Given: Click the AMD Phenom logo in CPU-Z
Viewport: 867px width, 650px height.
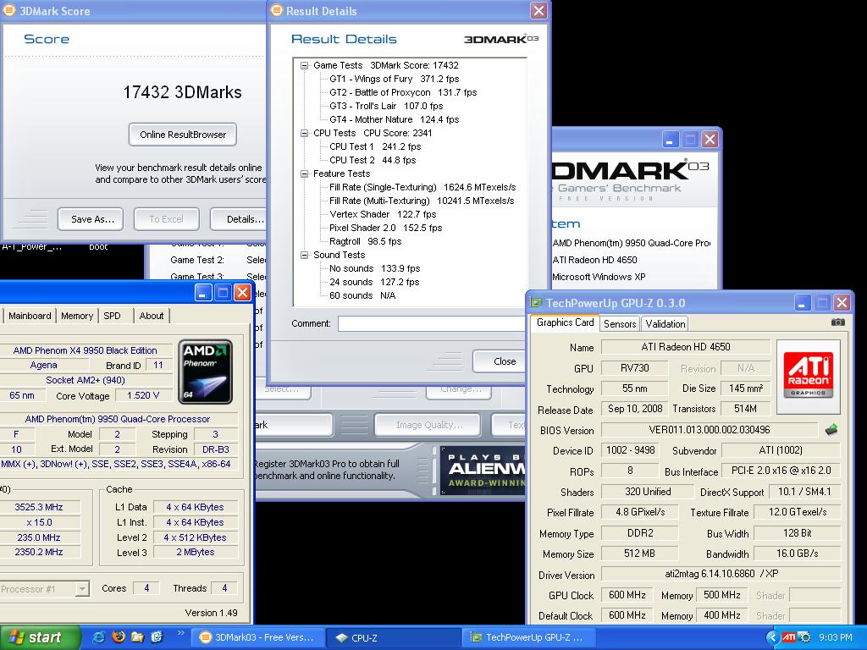Looking at the screenshot, I should click(x=205, y=372).
